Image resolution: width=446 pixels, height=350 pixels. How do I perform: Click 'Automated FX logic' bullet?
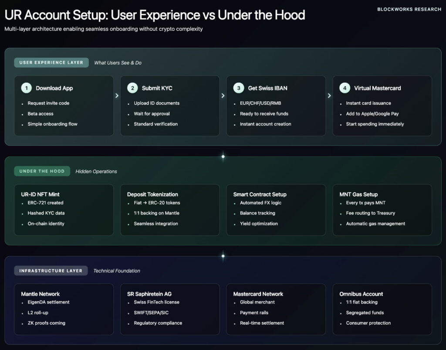coord(260,203)
